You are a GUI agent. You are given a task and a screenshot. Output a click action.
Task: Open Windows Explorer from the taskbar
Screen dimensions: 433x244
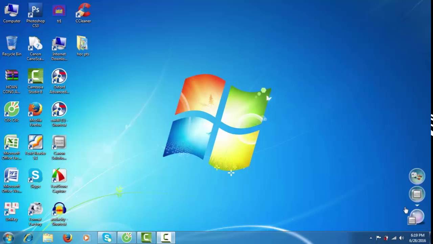(48, 238)
